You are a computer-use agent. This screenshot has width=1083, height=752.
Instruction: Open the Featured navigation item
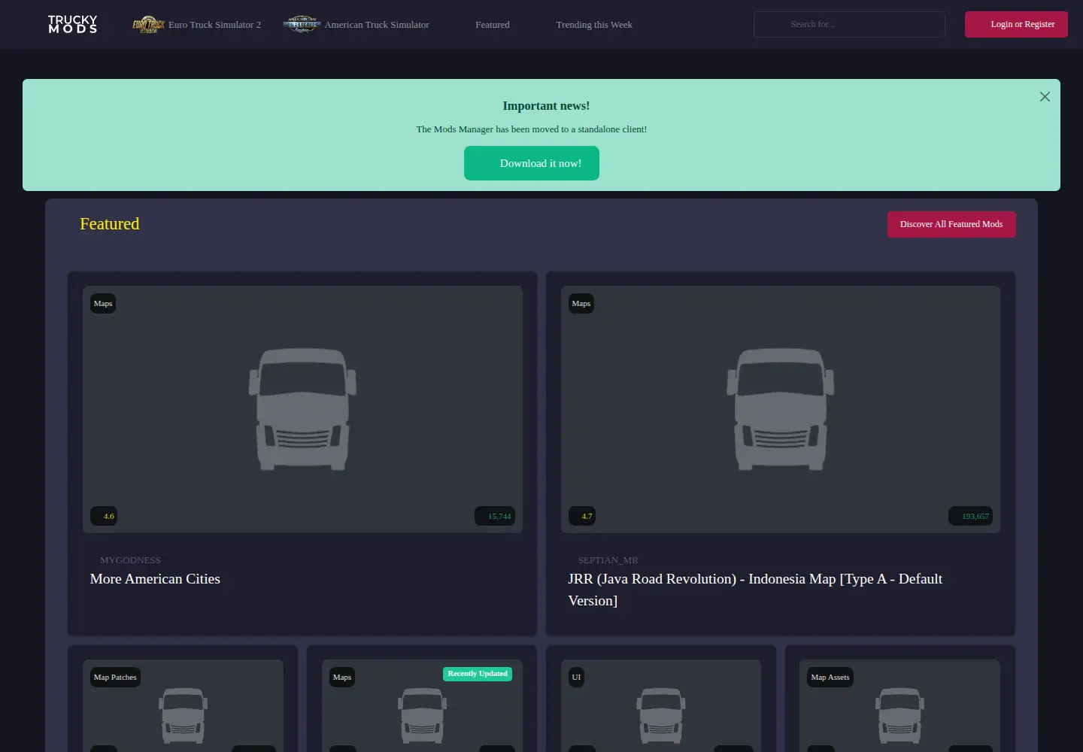pos(493,25)
